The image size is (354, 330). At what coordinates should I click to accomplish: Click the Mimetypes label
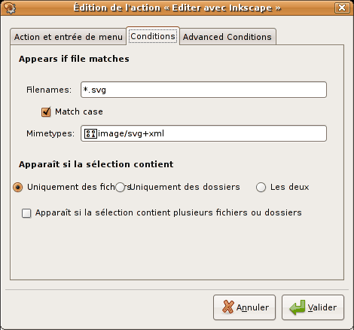[50, 133]
